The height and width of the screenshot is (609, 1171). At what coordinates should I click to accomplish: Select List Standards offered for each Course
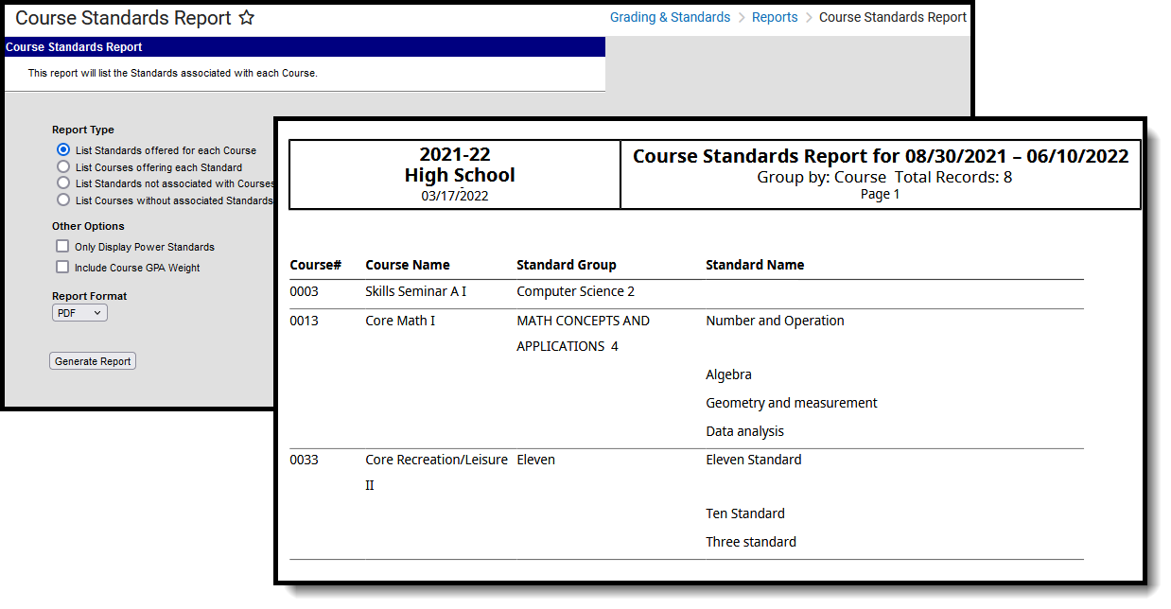pyautogui.click(x=63, y=149)
